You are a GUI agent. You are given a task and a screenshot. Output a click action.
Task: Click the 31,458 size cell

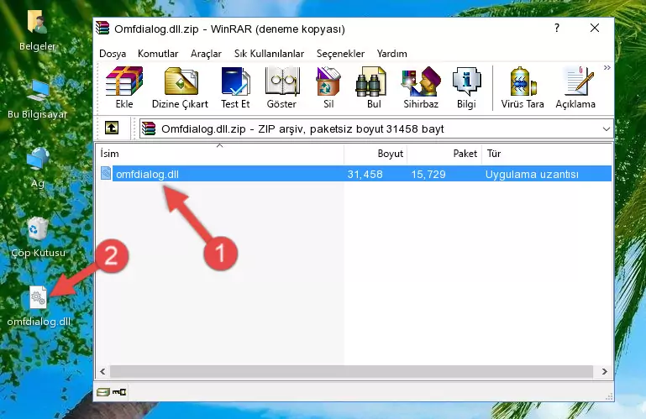pos(365,175)
